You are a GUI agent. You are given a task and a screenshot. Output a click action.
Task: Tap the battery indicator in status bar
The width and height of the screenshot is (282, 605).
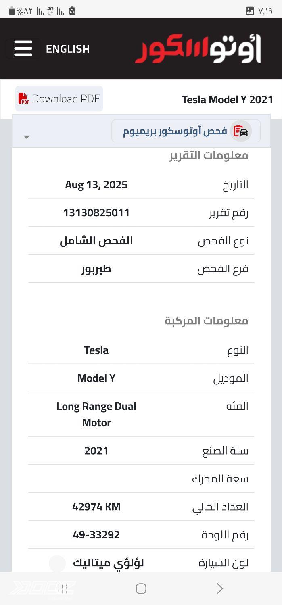12,11
